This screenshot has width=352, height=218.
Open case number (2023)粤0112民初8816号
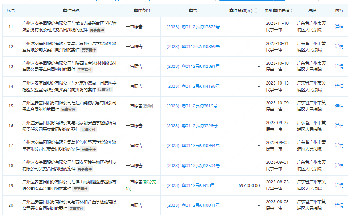(x=192, y=106)
